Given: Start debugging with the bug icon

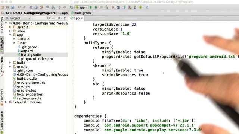Looking at the screenshot, I should tap(96, 7).
